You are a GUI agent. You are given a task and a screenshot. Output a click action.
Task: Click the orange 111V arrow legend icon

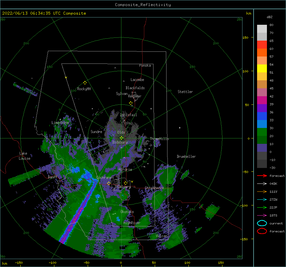tap(262, 191)
